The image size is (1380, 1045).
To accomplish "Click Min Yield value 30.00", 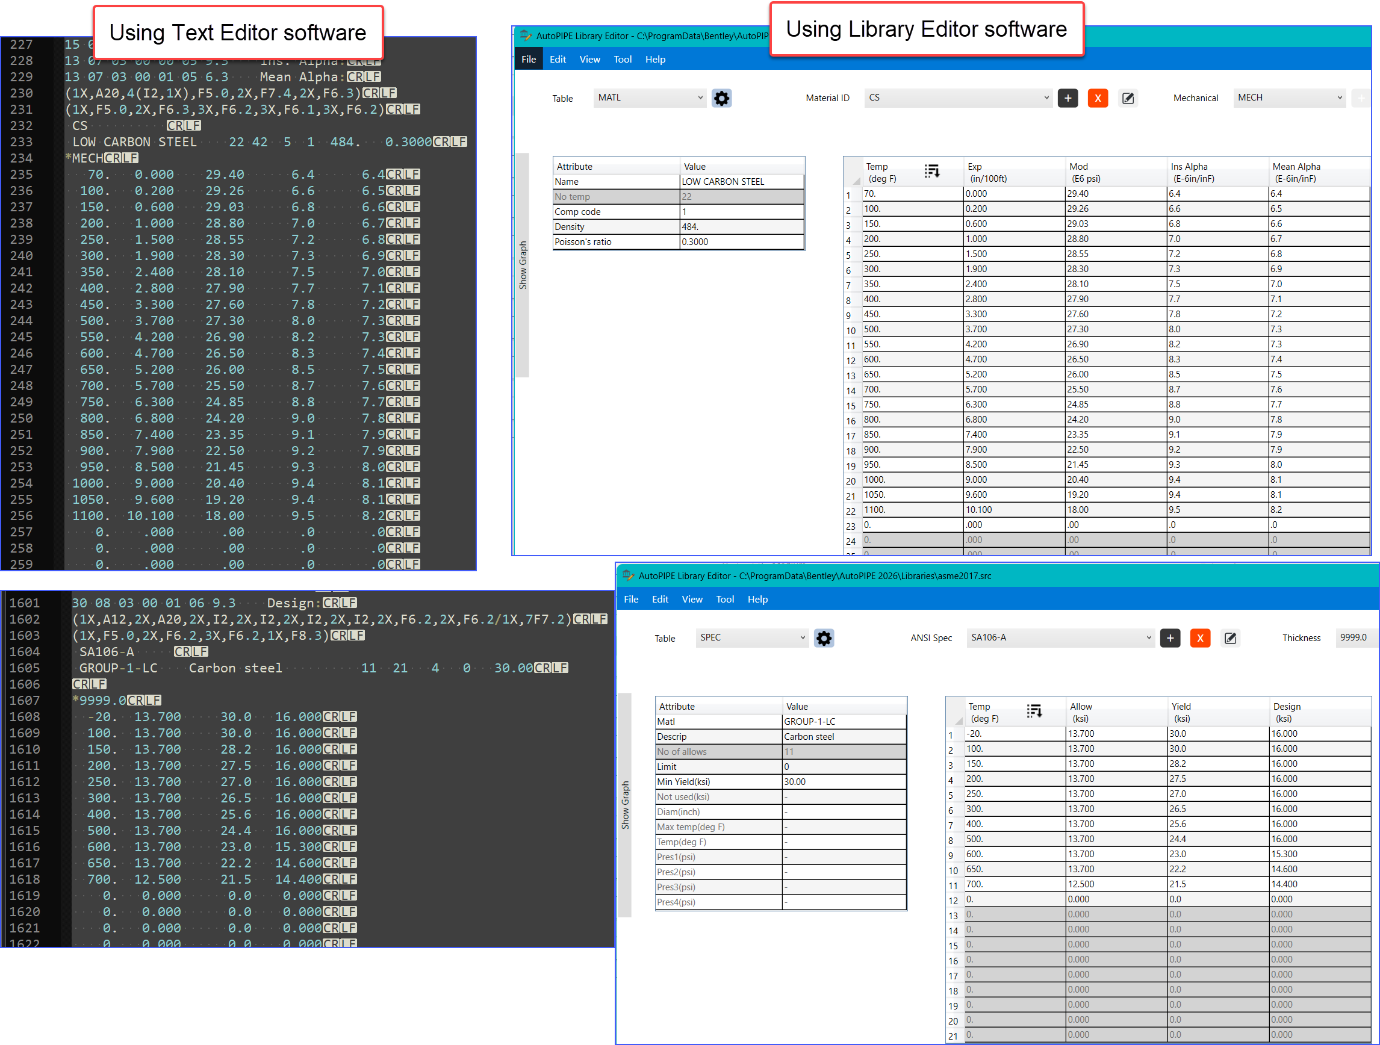I will coord(844,782).
